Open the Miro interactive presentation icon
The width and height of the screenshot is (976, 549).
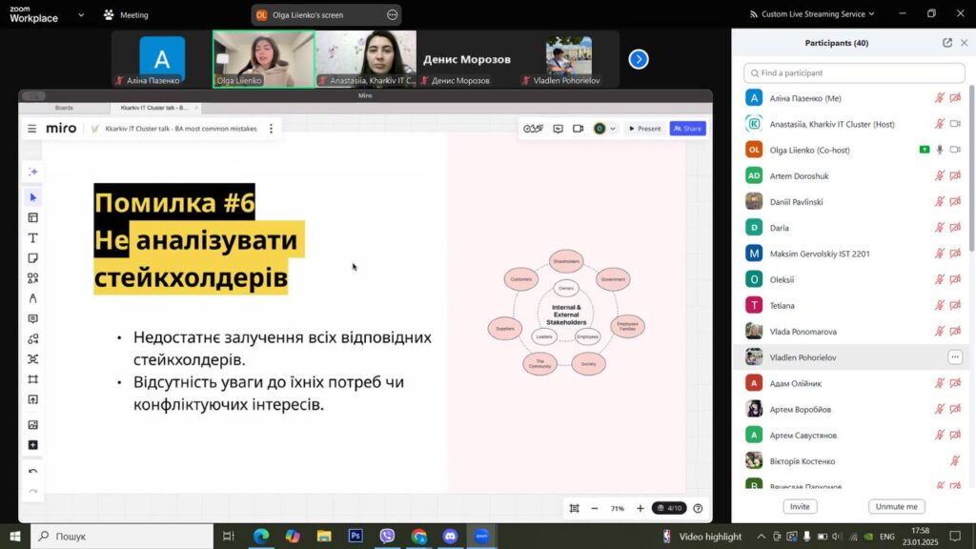(559, 129)
